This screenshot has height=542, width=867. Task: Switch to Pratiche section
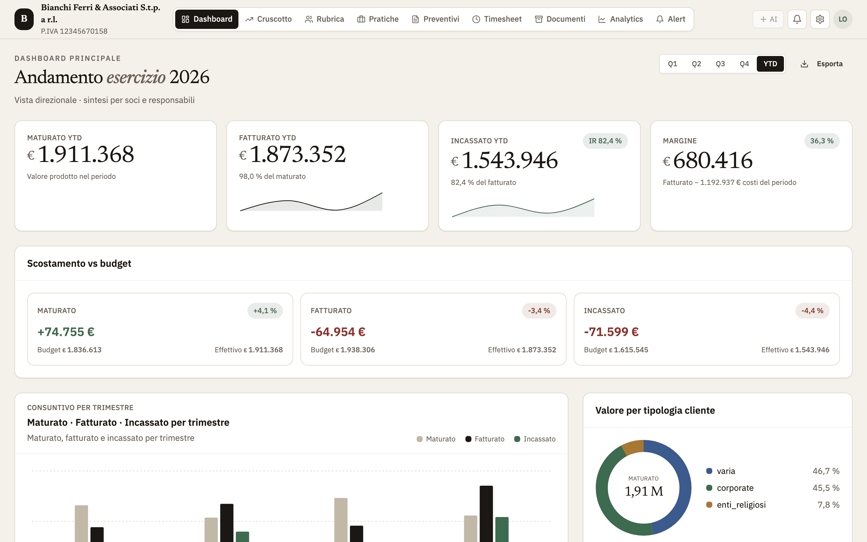(378, 19)
